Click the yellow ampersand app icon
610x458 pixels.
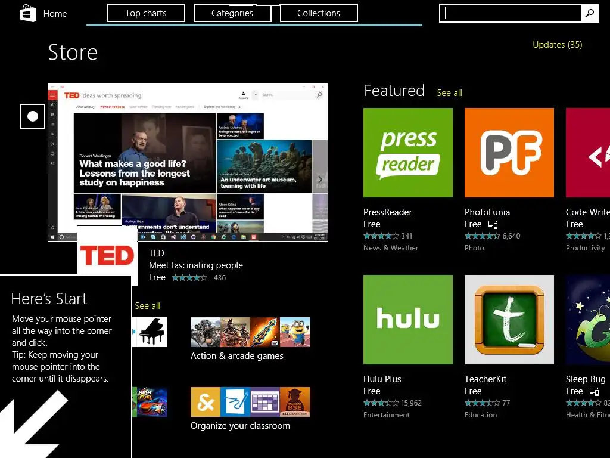point(206,402)
